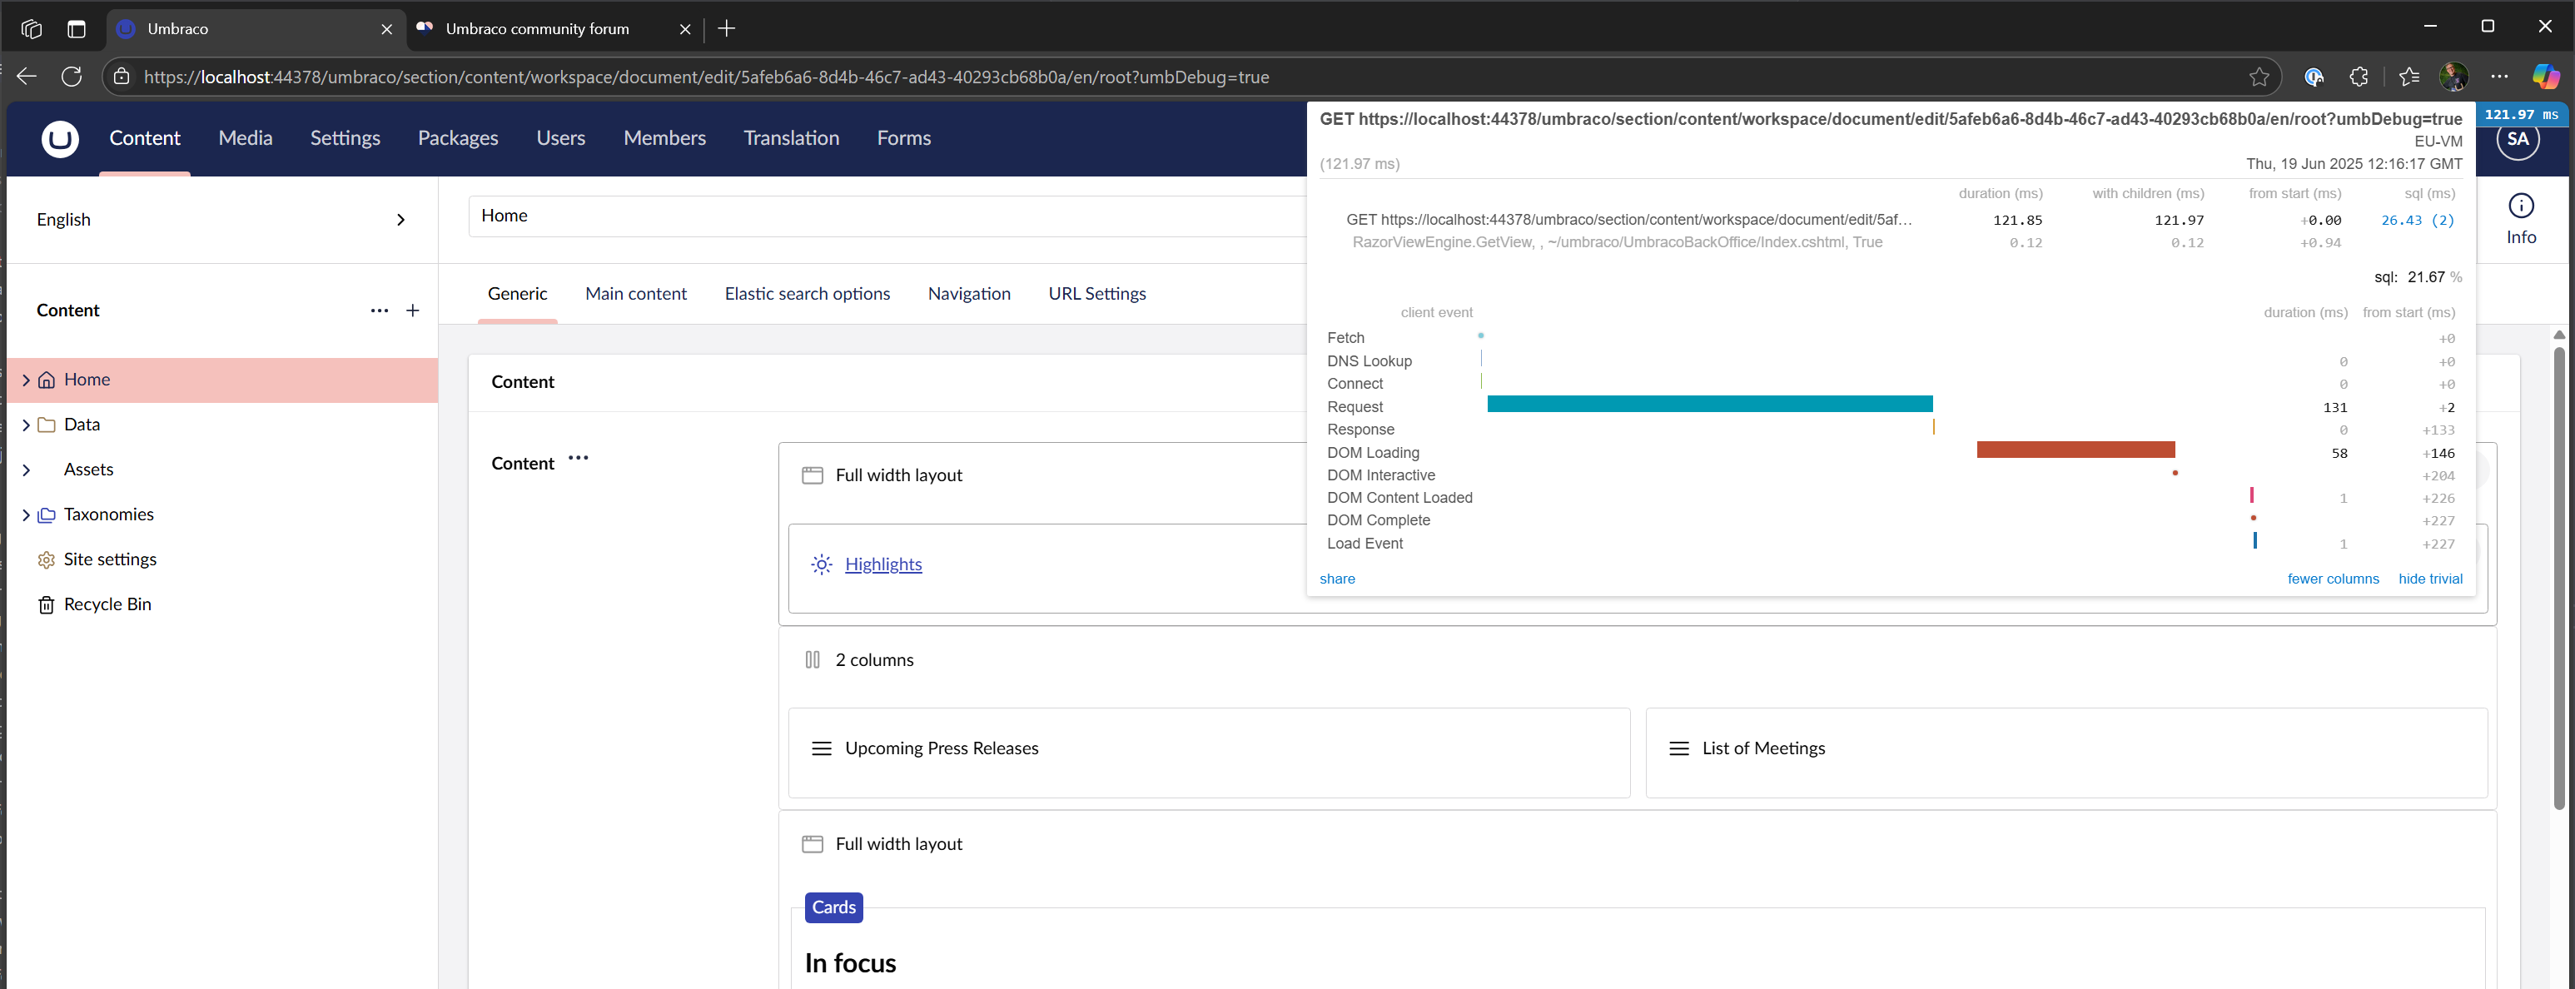
Task: Expand the Taxonomies tree node
Action: (x=26, y=515)
